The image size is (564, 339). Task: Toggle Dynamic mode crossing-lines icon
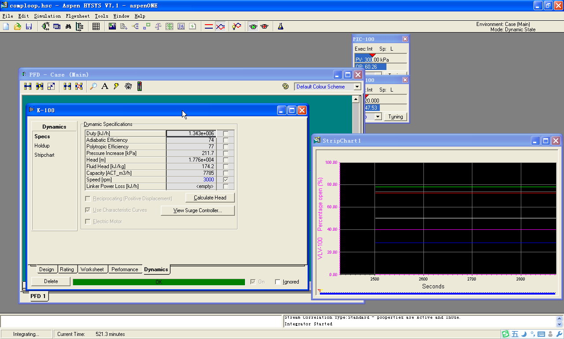click(x=220, y=26)
